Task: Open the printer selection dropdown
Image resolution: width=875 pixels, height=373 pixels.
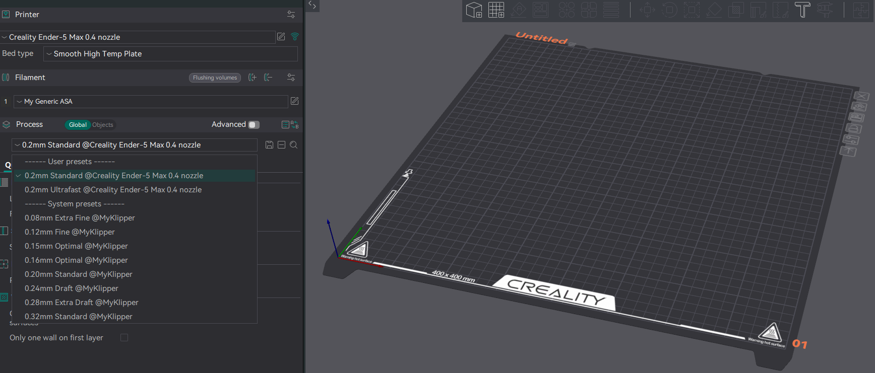Action: [x=138, y=37]
